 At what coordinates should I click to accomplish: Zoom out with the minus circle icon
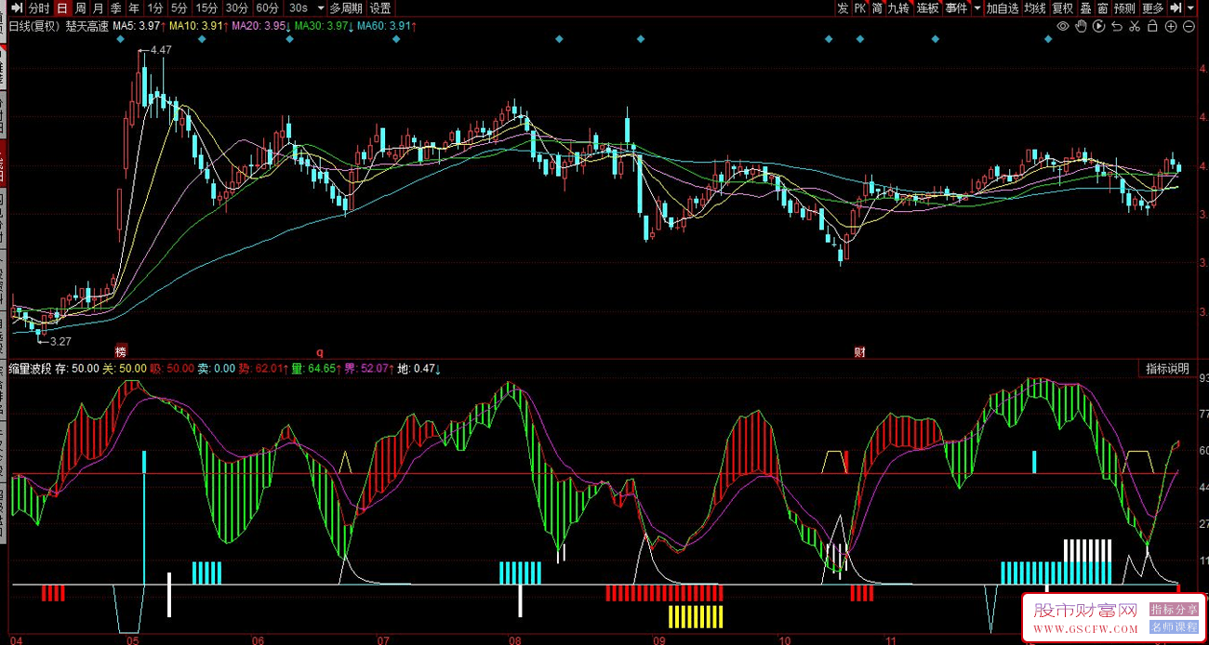click(1188, 26)
